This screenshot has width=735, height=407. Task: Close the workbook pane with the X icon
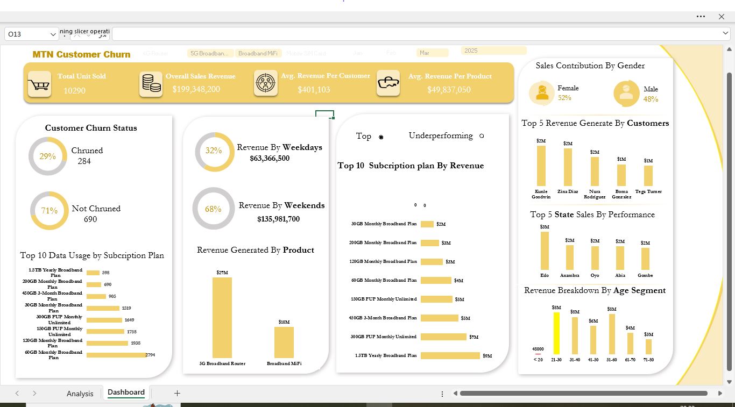722,17
